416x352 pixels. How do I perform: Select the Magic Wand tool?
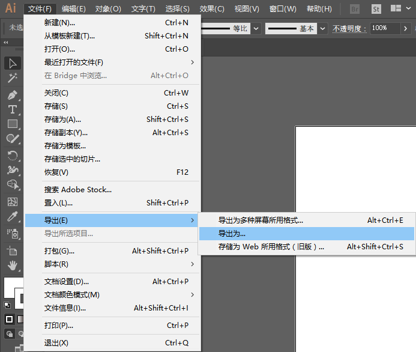click(x=13, y=77)
